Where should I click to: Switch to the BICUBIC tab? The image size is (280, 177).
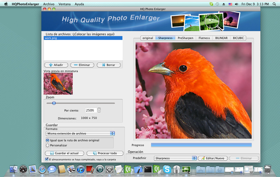click(x=238, y=38)
